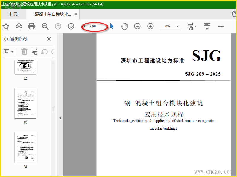This screenshot has height=177, width=237.
Task: Click the 深圳市工程建设地方标准 heading
Action: coord(152,60)
